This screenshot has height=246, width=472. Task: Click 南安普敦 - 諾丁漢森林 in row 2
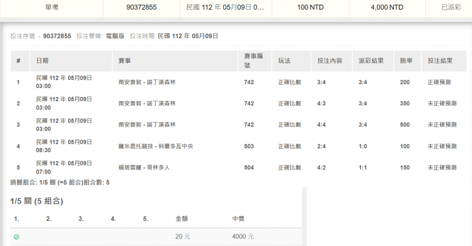point(147,103)
